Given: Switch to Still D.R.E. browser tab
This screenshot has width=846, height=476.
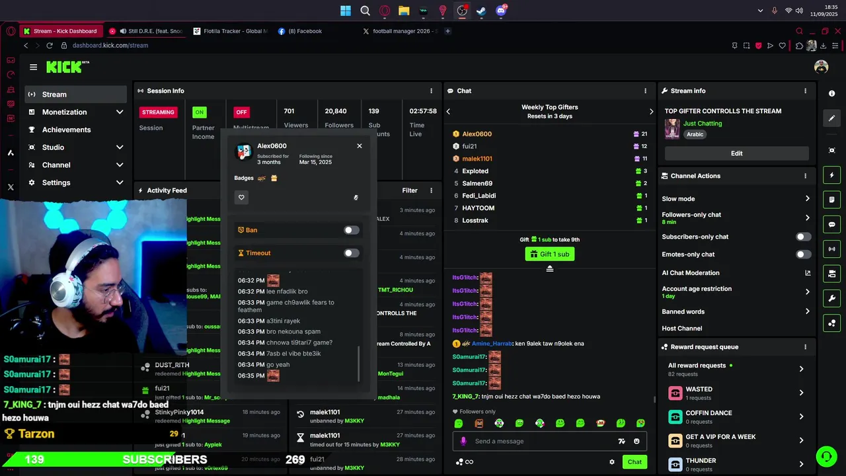Looking at the screenshot, I should coord(145,31).
